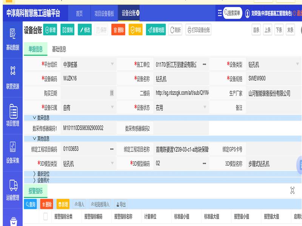Viewport: 302px width, 226px height.
Task: Tick the select-all checkbox in alarm table header
Action: (46, 216)
